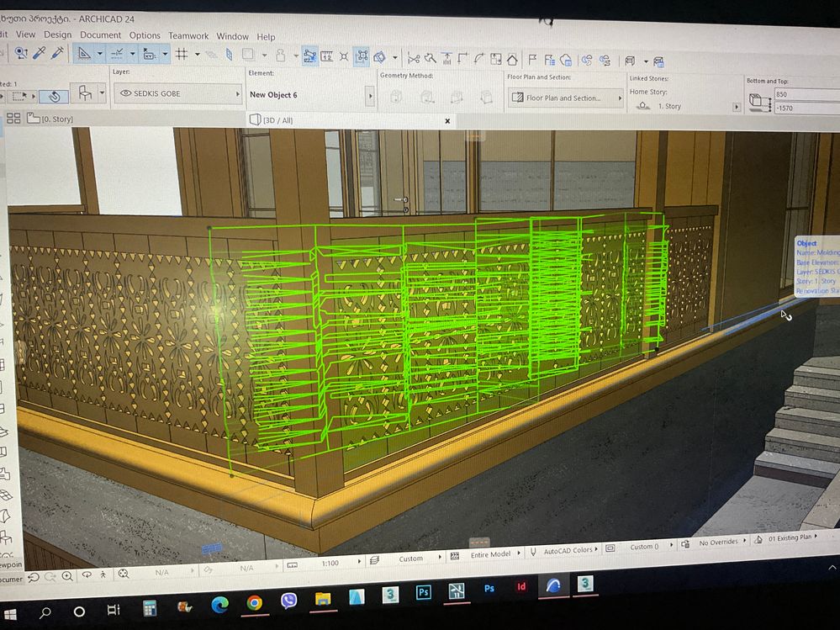Click the house-shaped icon in toolbar
The width and height of the screenshot is (840, 630).
coord(513,60)
